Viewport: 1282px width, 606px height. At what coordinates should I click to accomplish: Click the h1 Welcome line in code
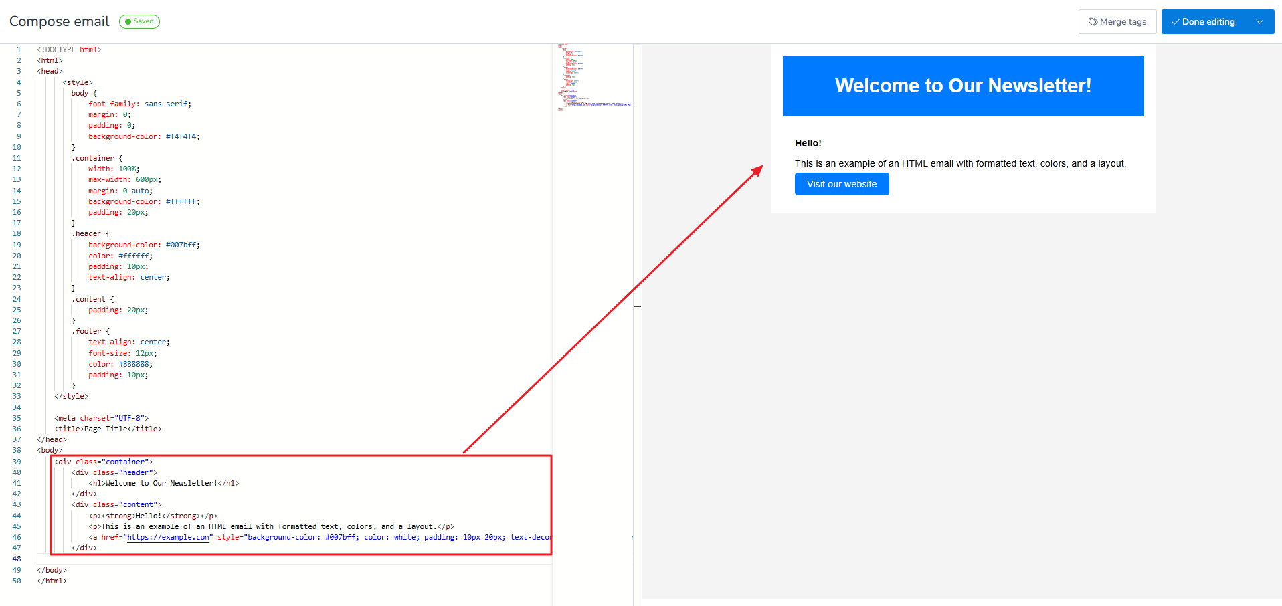tap(164, 483)
